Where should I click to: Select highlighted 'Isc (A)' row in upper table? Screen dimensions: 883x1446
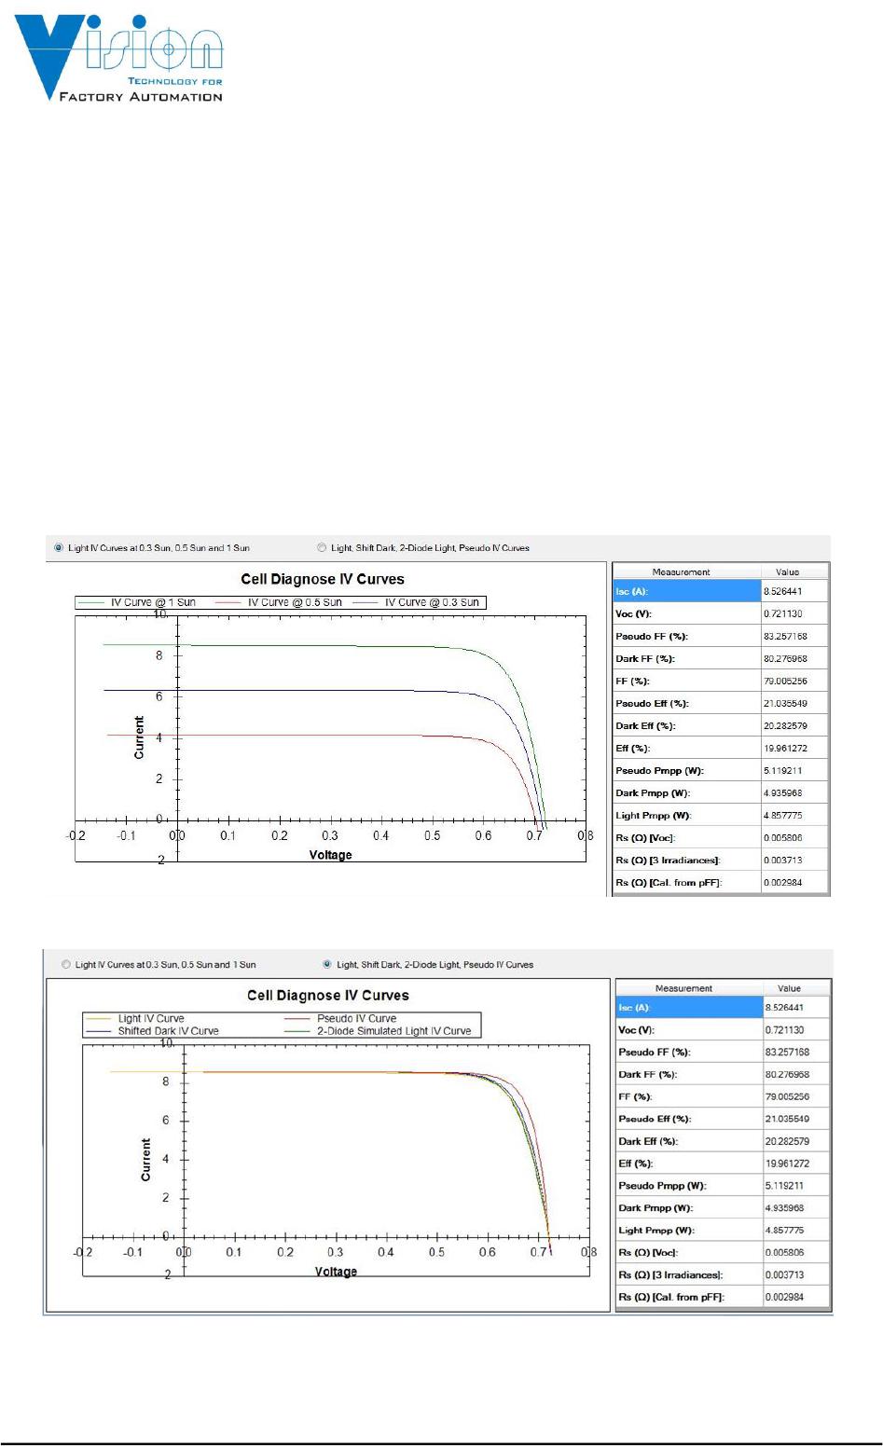(686, 591)
